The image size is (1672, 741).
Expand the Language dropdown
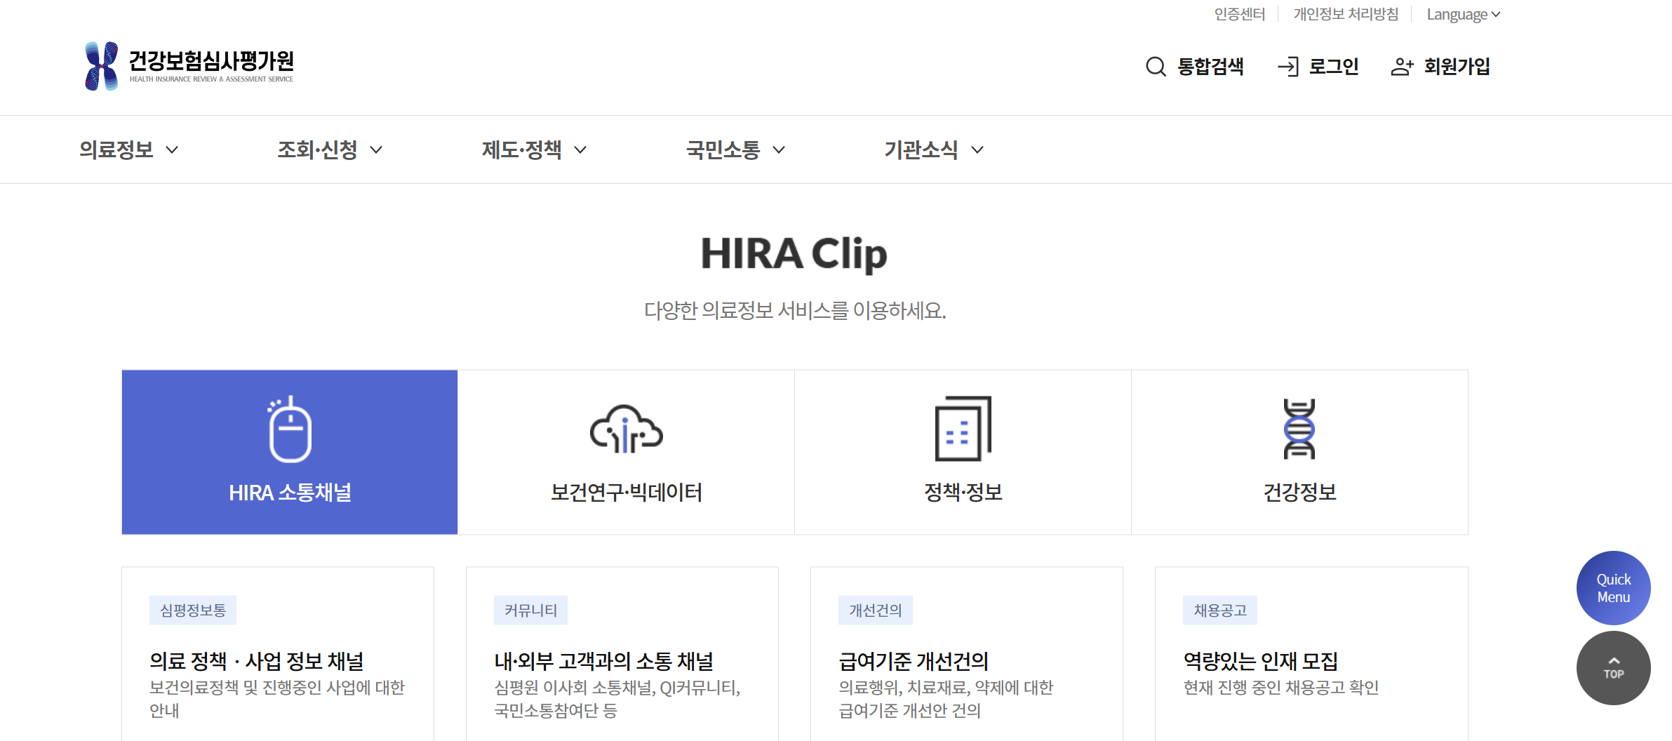[1463, 15]
